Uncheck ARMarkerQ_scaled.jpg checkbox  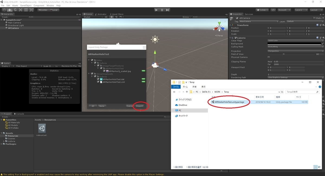(x=104, y=71)
